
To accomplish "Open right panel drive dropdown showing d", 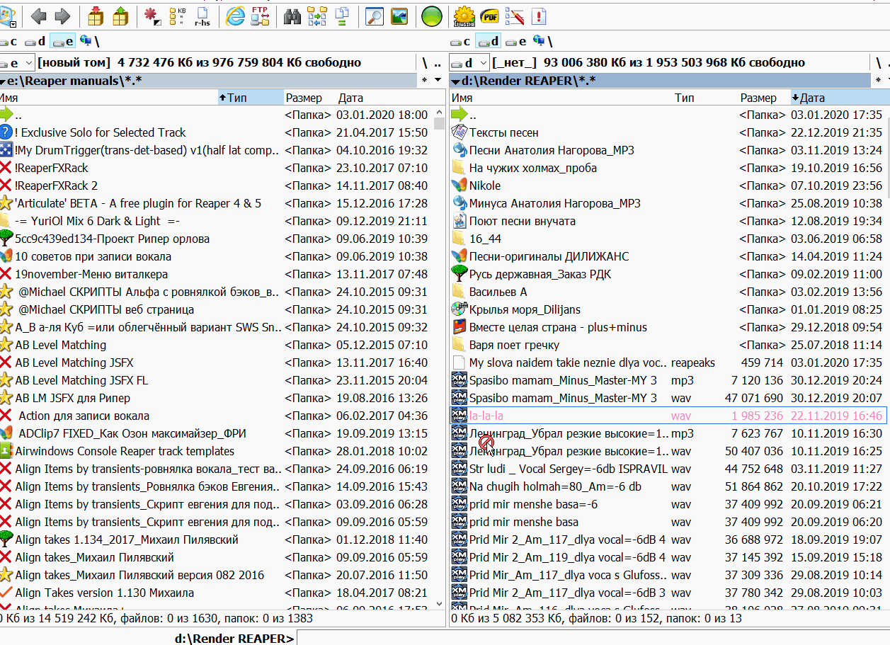I will [x=469, y=62].
